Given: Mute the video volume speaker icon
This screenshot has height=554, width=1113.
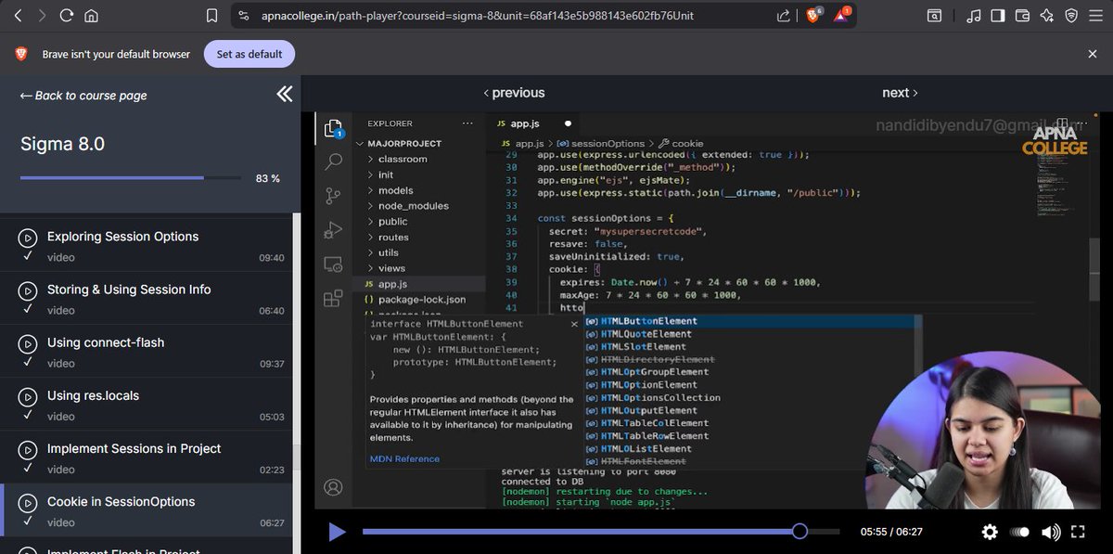Looking at the screenshot, I should pyautogui.click(x=1051, y=532).
